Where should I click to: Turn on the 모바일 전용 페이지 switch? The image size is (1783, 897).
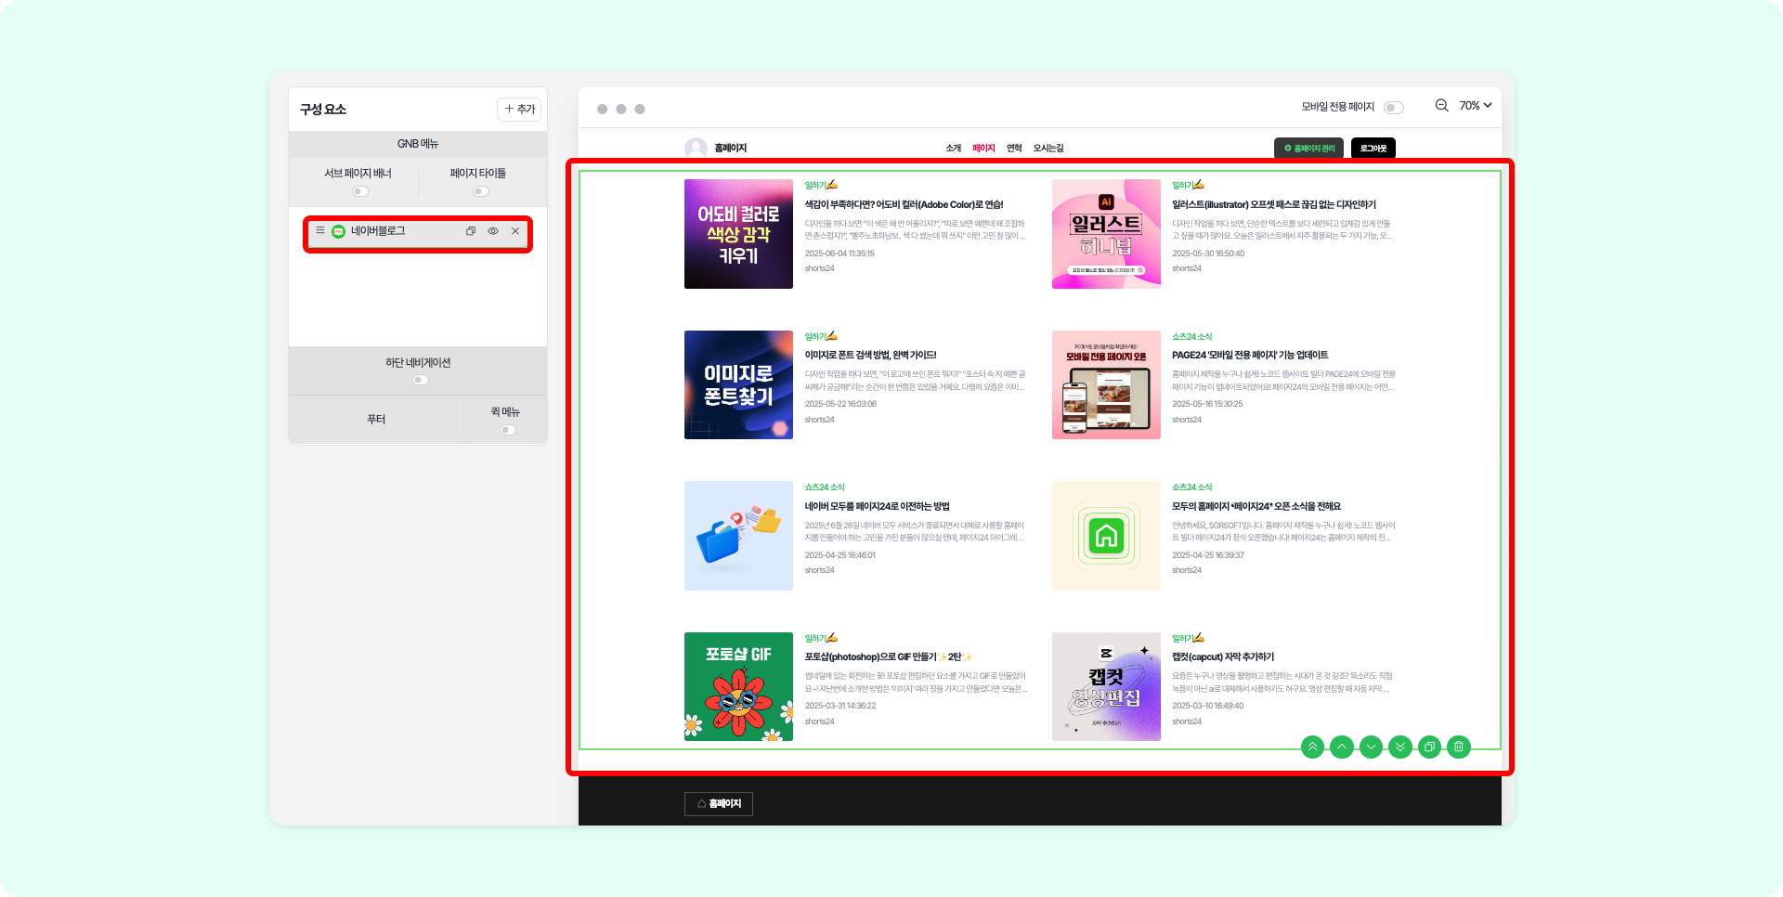(1393, 108)
